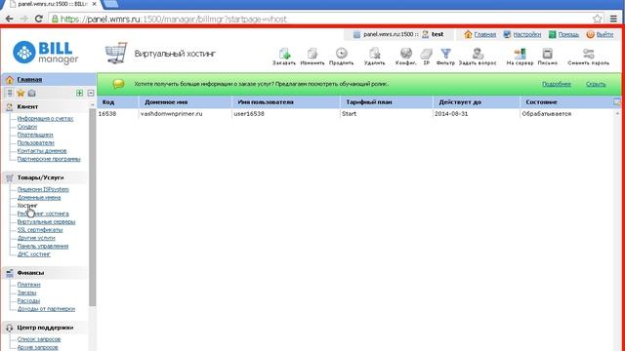Viewport: 625px width, 351px height.
Task: Click the tree list view icon left of star
Action: [10, 94]
